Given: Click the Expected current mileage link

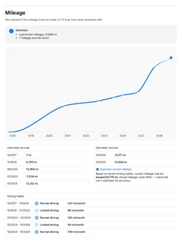Looking at the screenshot, I should tap(115, 169).
